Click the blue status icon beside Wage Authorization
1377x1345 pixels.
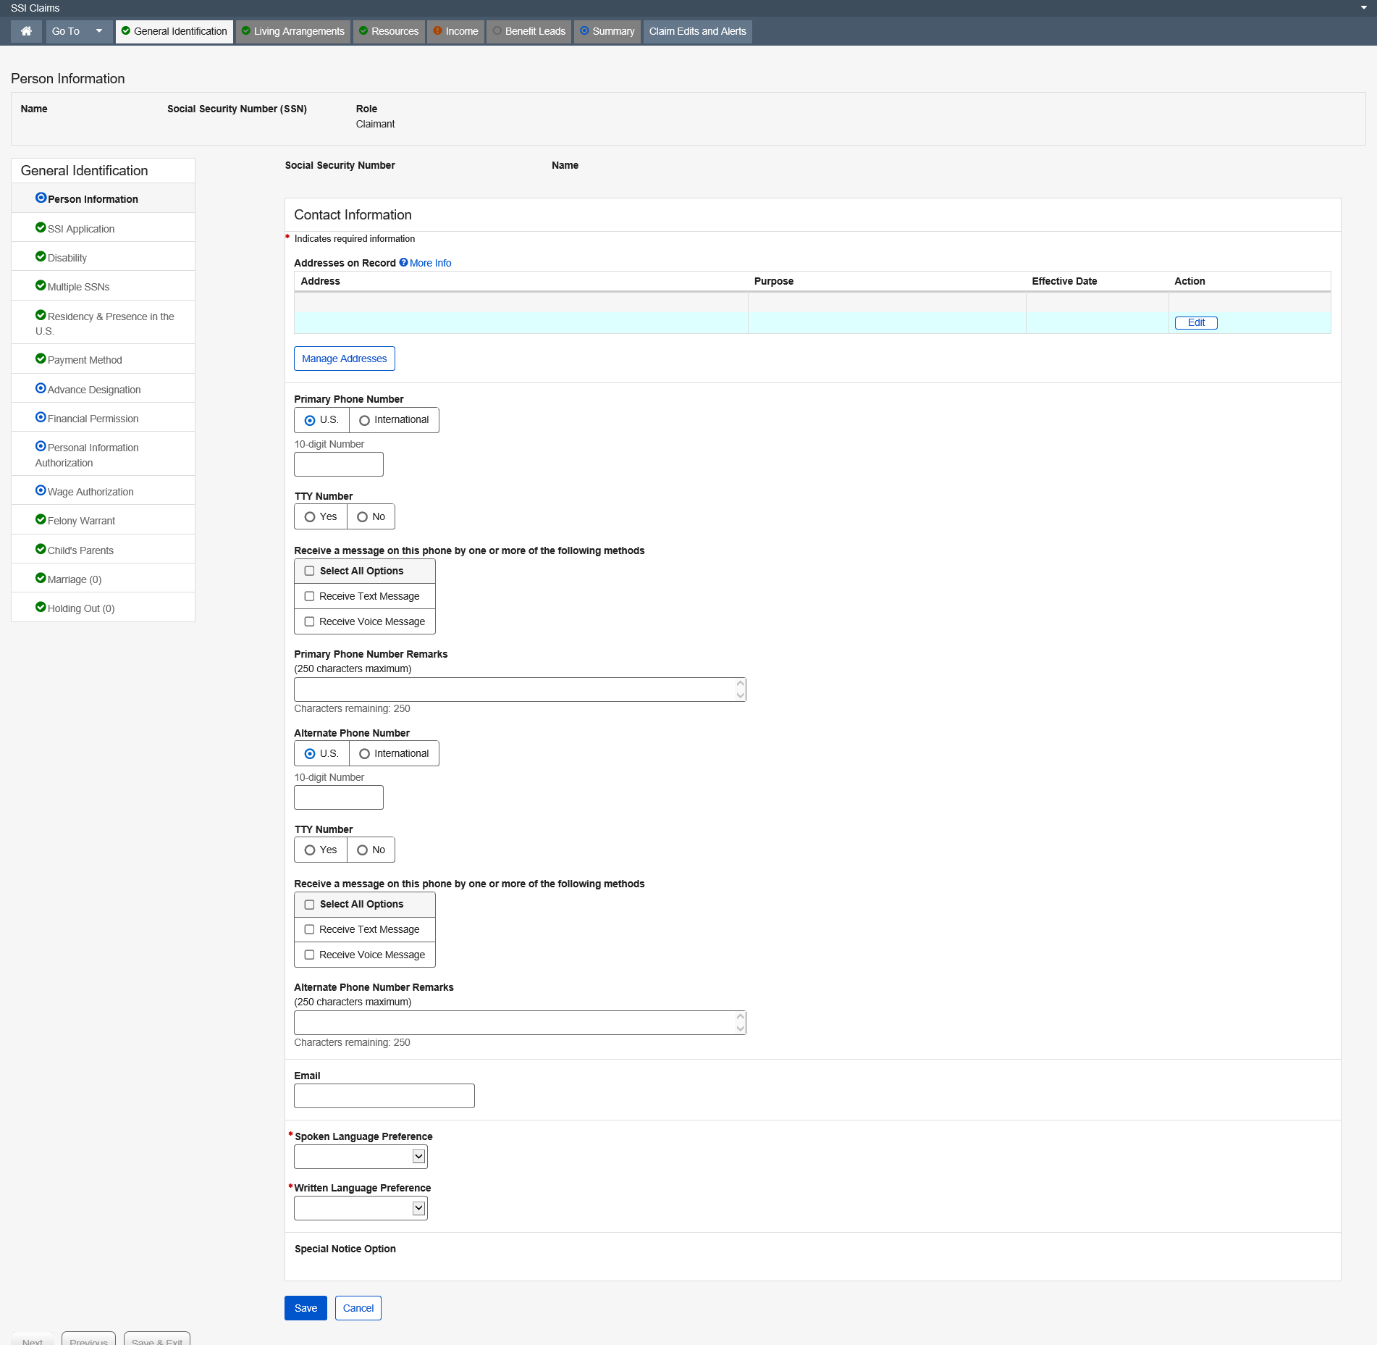(x=41, y=490)
